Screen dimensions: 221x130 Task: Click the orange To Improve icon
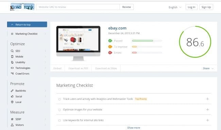[x=110, y=47]
